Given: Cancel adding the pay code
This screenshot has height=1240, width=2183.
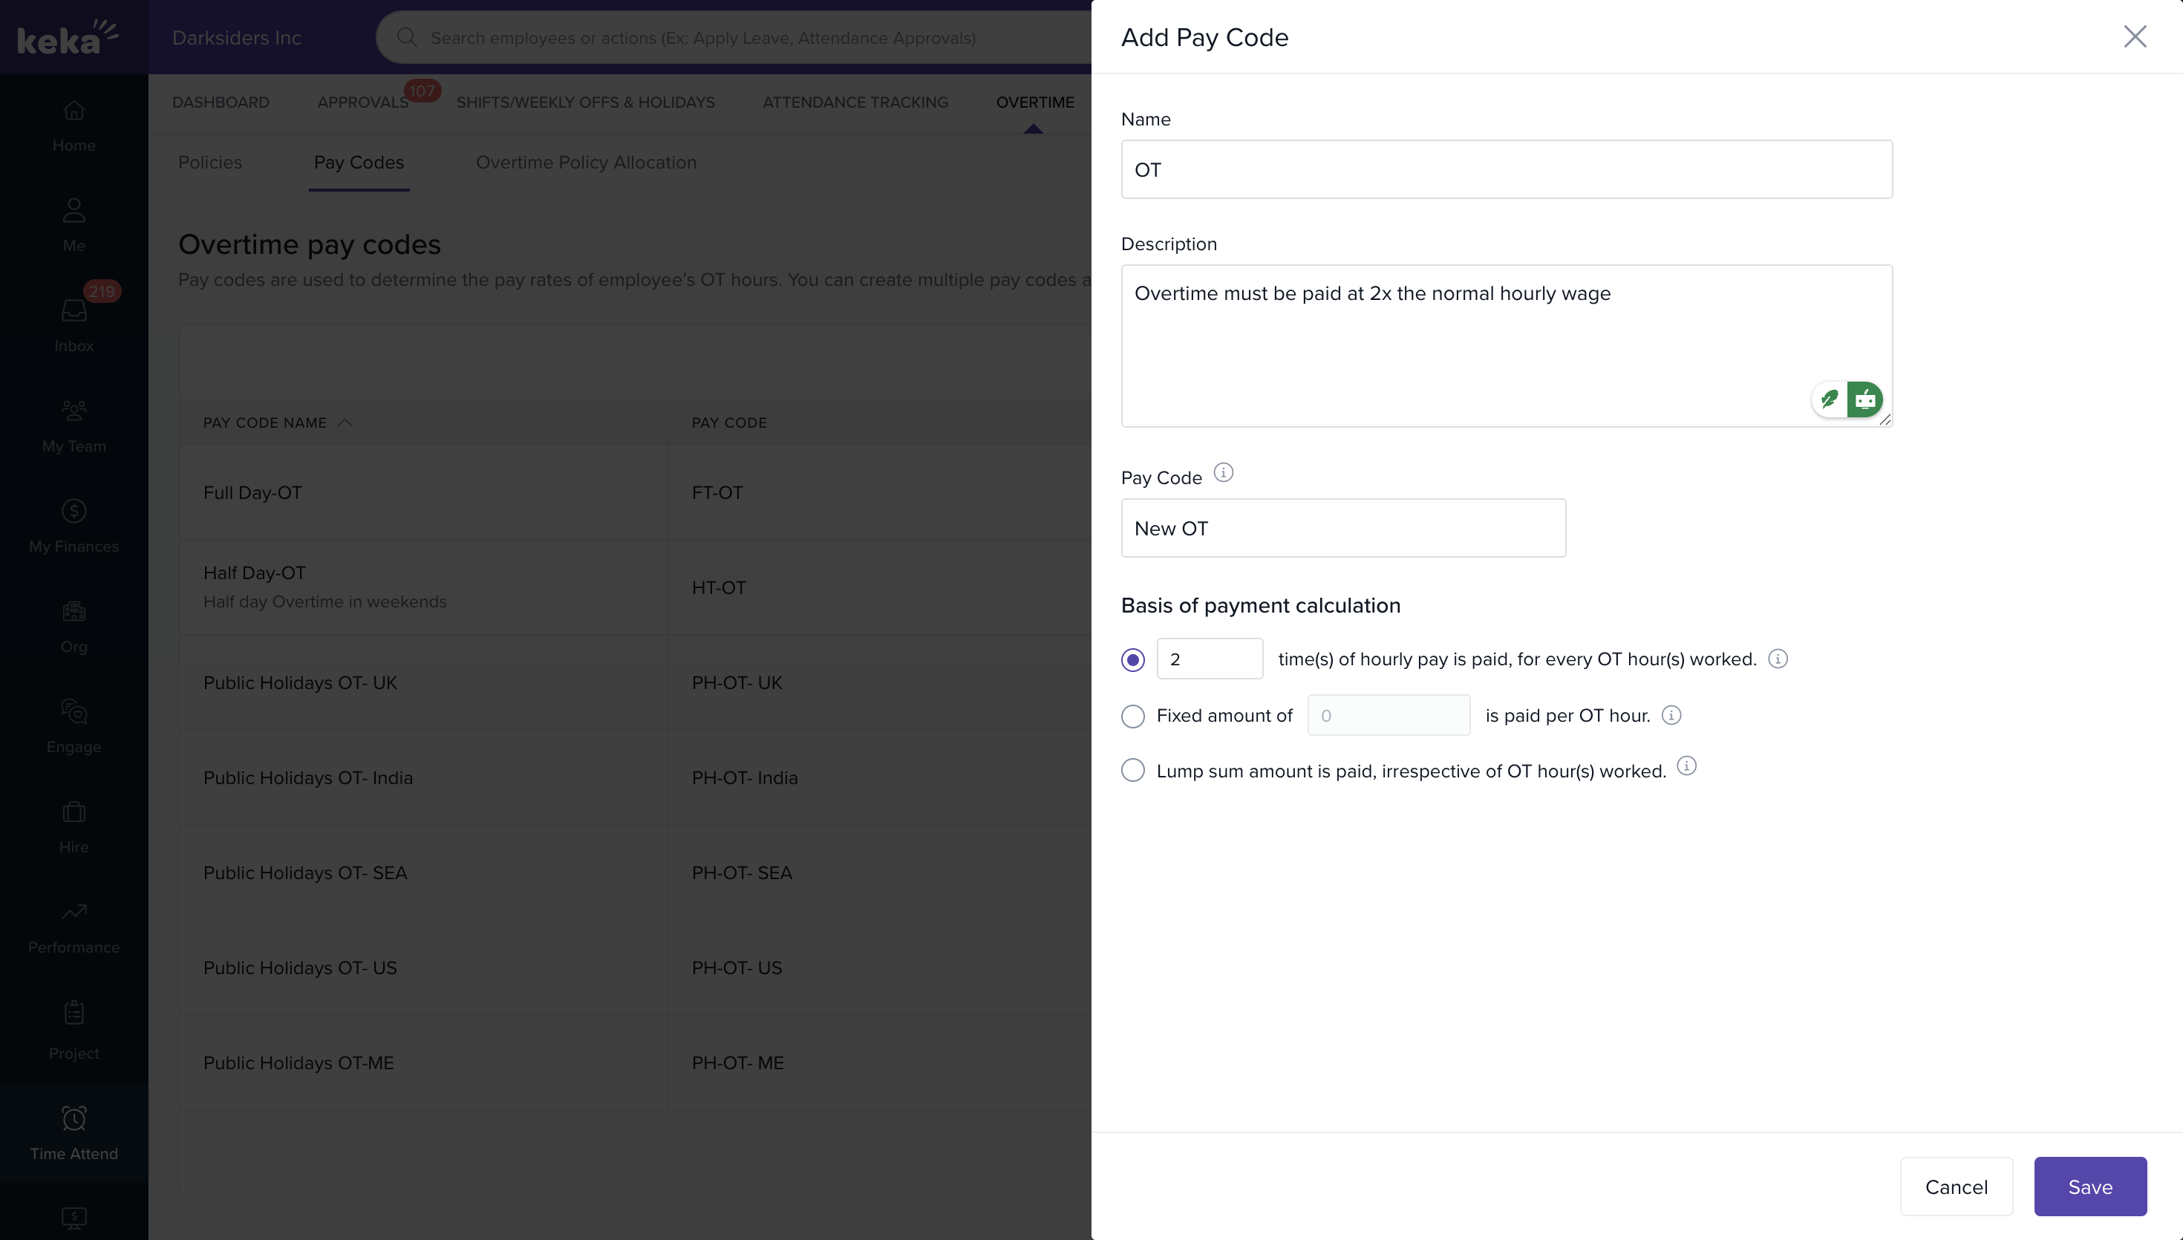Looking at the screenshot, I should [x=1956, y=1187].
